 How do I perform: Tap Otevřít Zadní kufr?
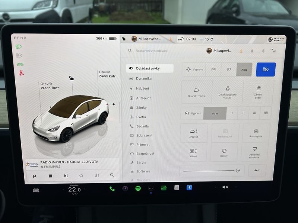coord(107,74)
